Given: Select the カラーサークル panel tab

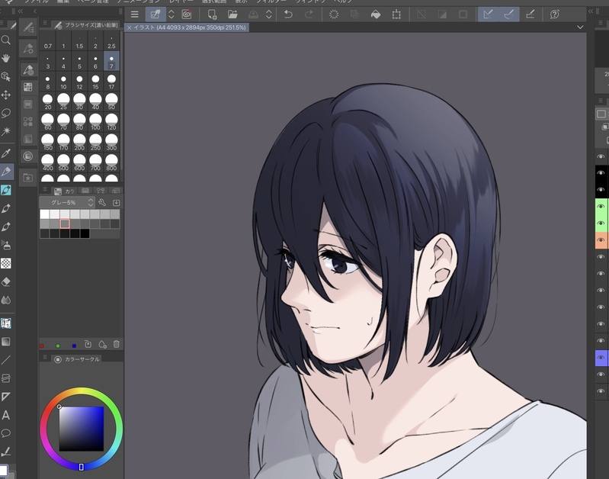Looking at the screenshot, I should click(x=77, y=360).
